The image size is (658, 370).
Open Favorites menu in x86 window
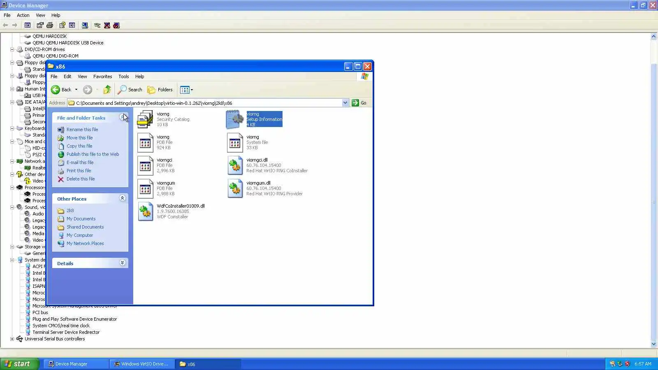(102, 76)
